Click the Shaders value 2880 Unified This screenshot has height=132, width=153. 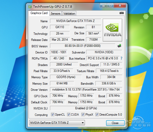click(64, 64)
